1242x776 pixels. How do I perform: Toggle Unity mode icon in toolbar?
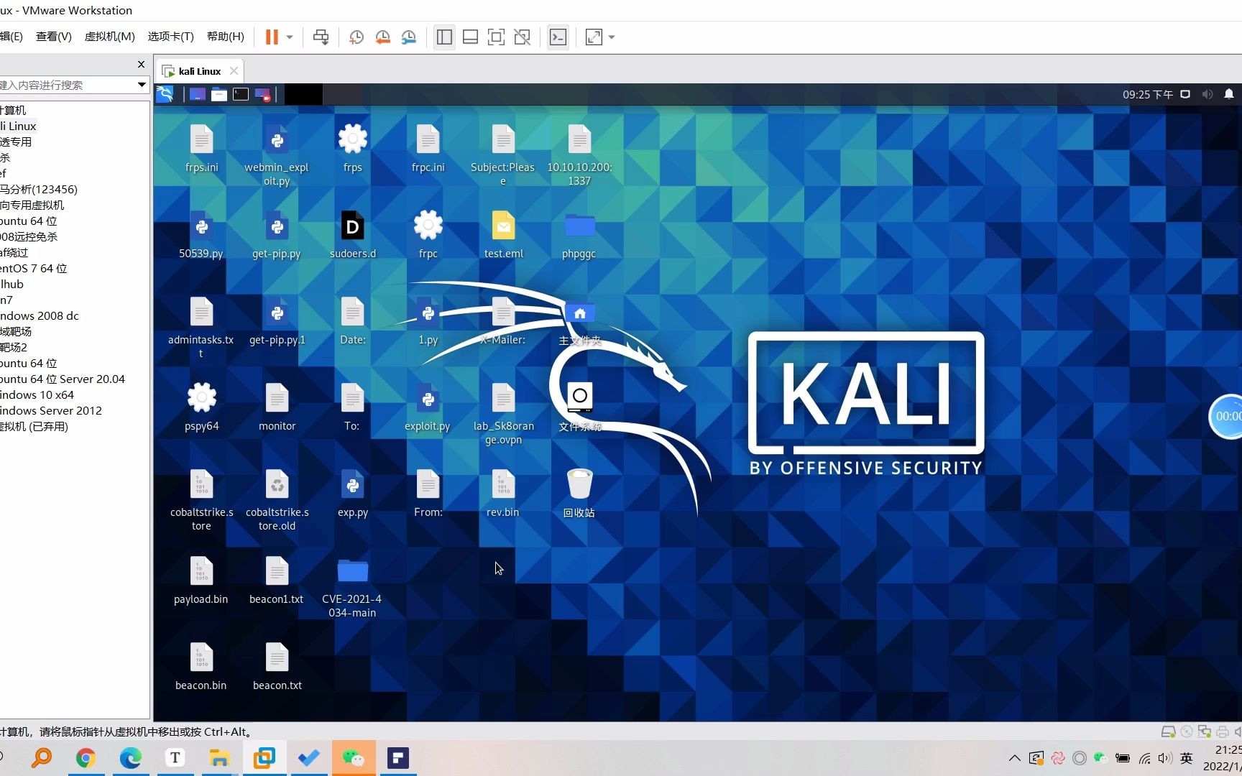tap(523, 37)
